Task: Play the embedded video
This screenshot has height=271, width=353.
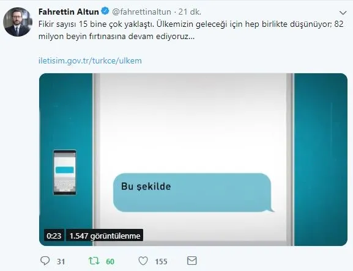Action: pyautogui.click(x=193, y=159)
